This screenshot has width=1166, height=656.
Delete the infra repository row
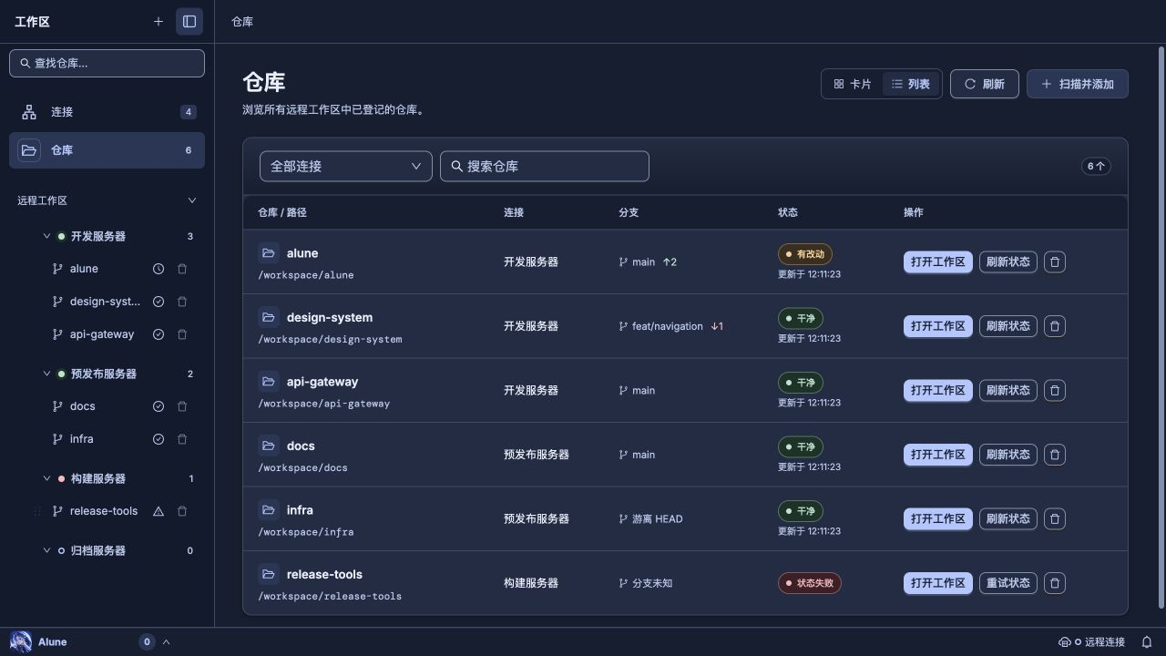[x=1055, y=518]
